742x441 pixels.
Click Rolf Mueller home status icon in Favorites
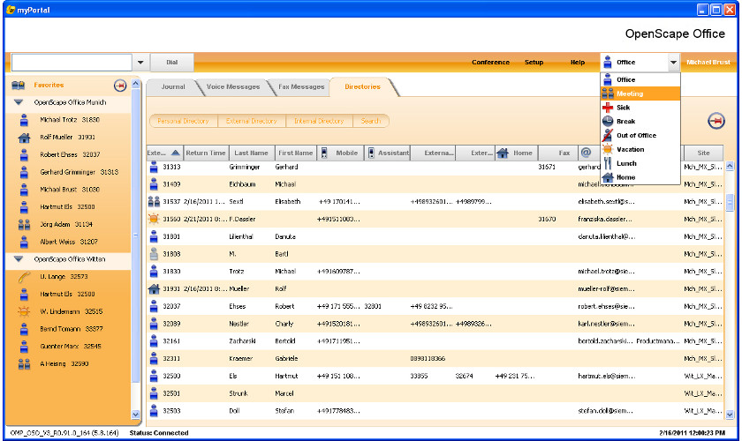click(x=24, y=138)
